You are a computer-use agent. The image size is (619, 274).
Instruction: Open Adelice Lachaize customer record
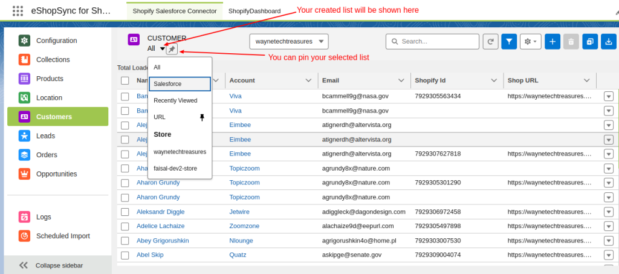(x=161, y=226)
